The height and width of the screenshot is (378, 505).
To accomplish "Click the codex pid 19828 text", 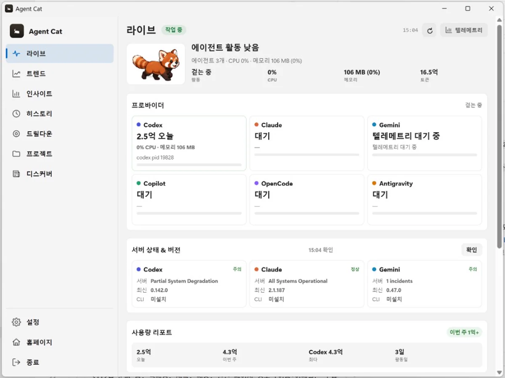I will (x=155, y=157).
